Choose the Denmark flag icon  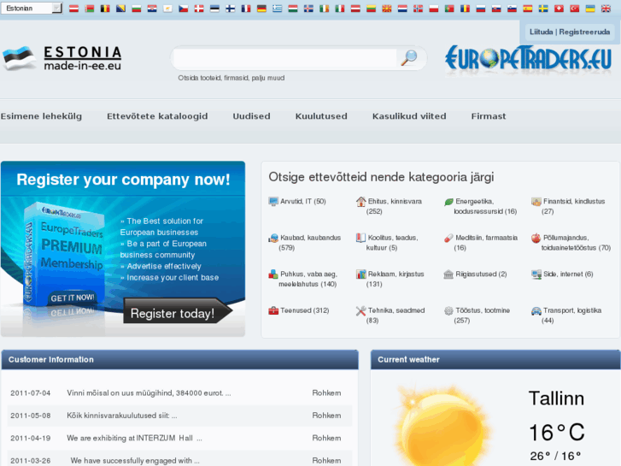(x=199, y=9)
